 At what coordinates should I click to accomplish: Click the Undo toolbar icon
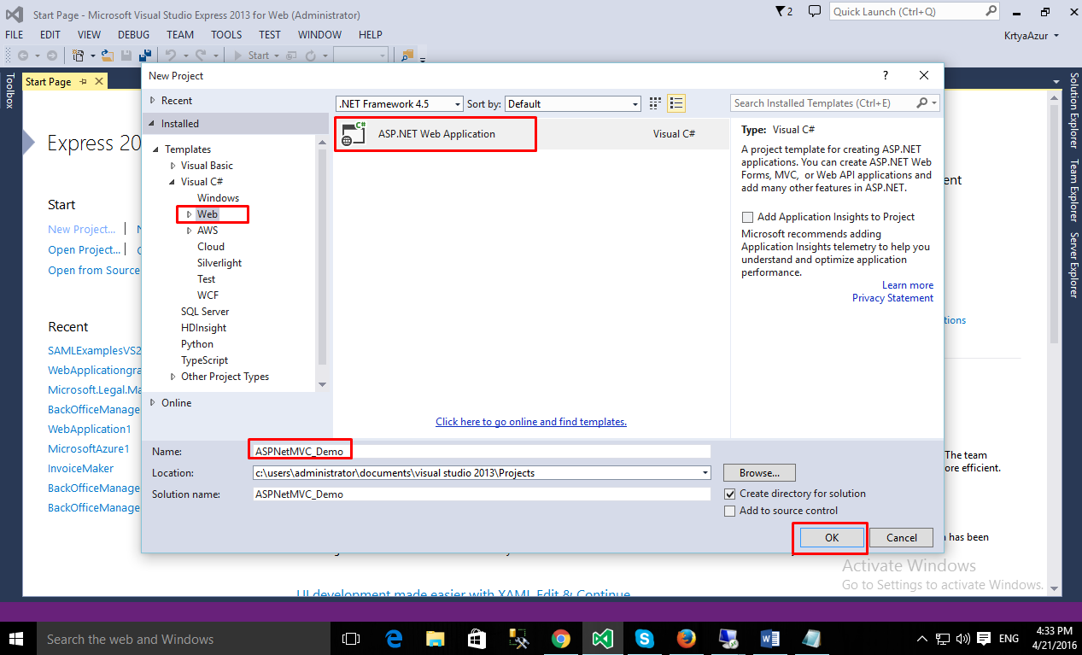(171, 56)
